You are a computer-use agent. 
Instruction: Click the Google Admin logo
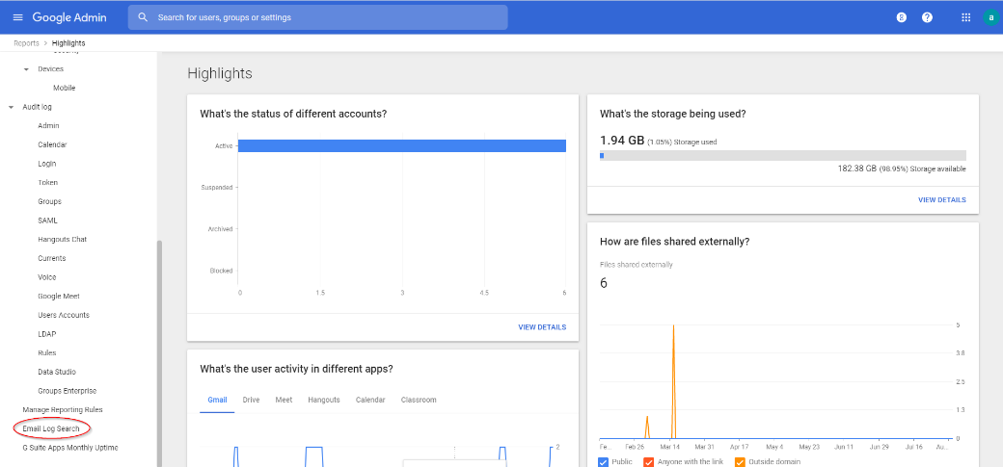pyautogui.click(x=69, y=17)
